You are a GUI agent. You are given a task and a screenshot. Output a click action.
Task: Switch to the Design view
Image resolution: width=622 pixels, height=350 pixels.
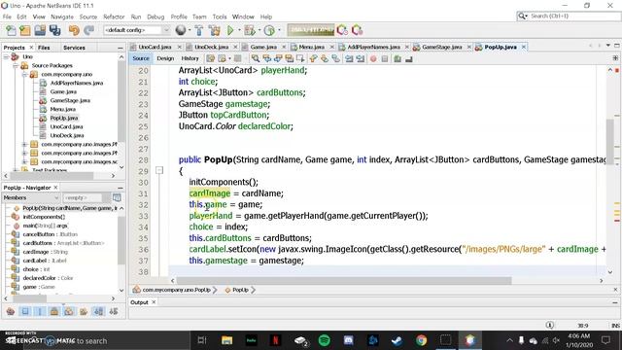click(x=165, y=58)
